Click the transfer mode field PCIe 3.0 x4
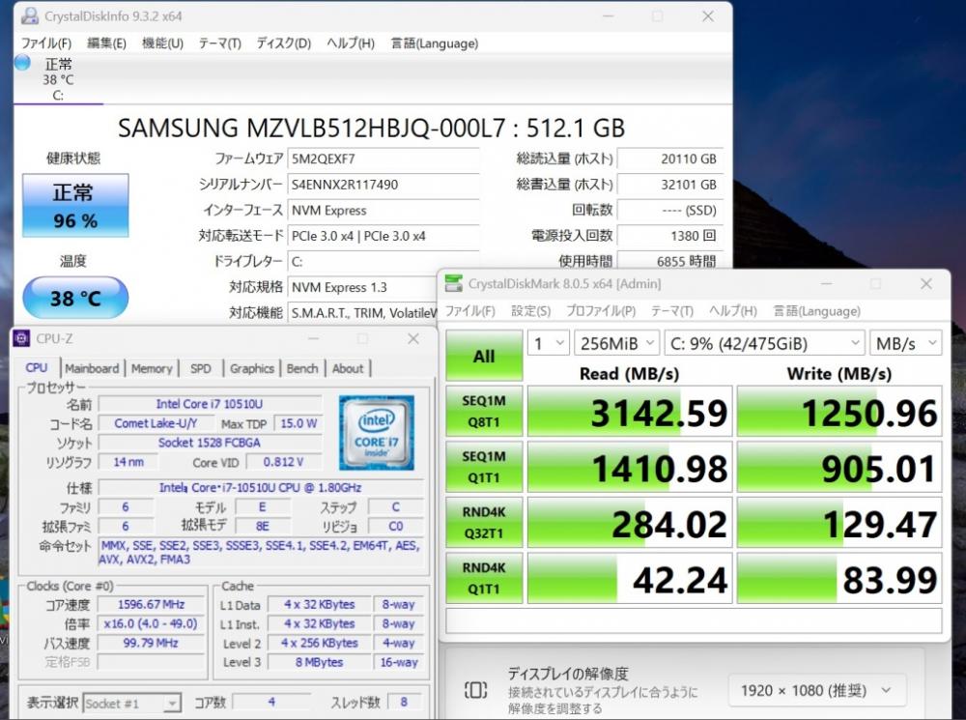The width and height of the screenshot is (966, 720). pyautogui.click(x=384, y=236)
